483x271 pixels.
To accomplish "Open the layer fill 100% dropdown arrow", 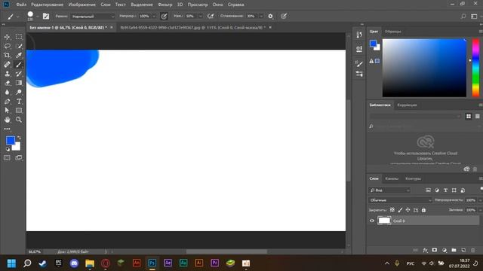I will point(480,210).
